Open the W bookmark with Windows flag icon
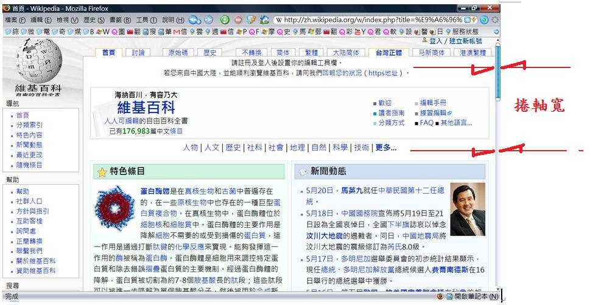The width and height of the screenshot is (604, 305). pyautogui.click(x=103, y=32)
